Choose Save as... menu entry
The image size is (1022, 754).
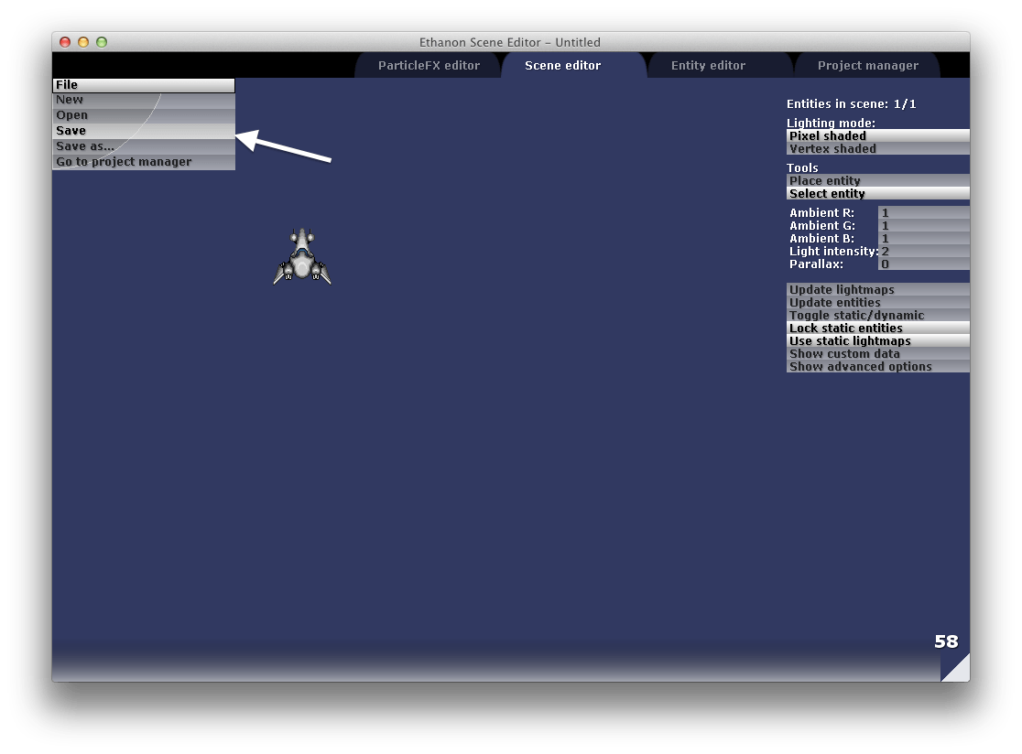coord(143,146)
